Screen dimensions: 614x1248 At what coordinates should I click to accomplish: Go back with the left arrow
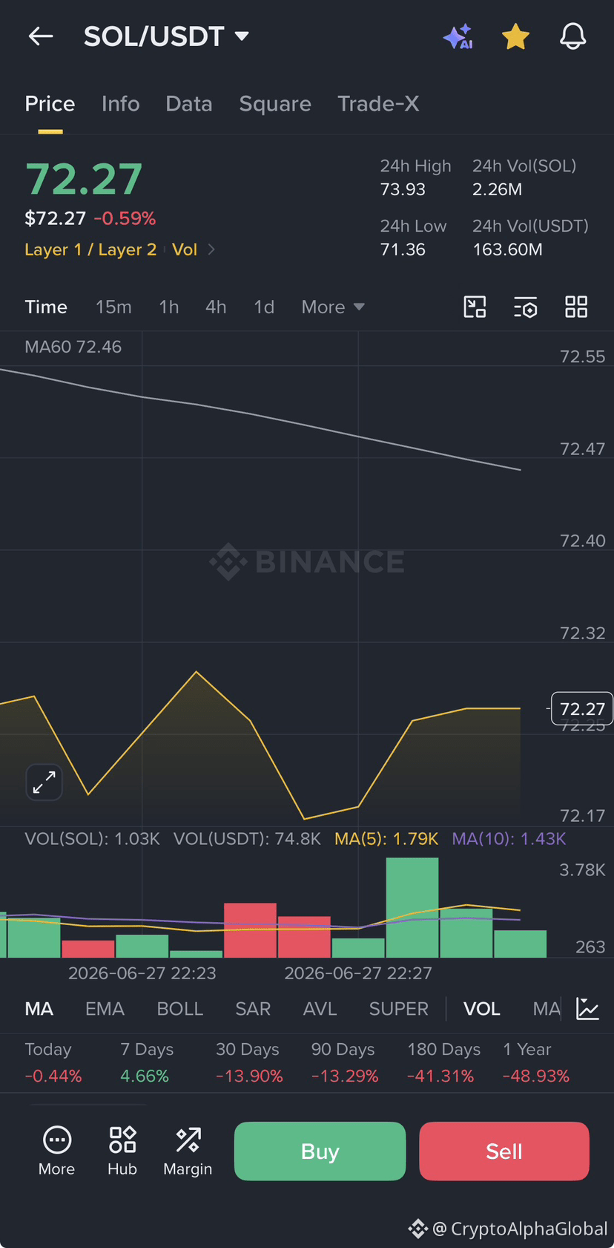tap(41, 36)
